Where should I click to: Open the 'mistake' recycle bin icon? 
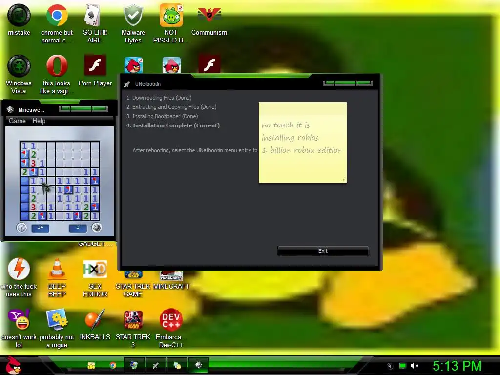pyautogui.click(x=19, y=15)
